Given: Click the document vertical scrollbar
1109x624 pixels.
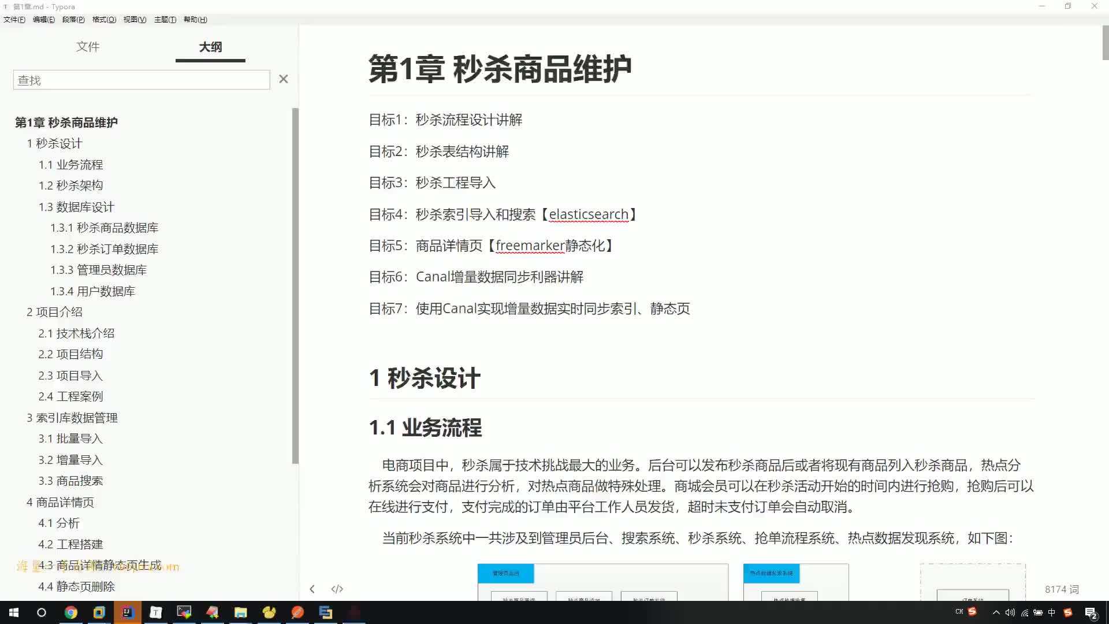Looking at the screenshot, I should [x=1105, y=43].
